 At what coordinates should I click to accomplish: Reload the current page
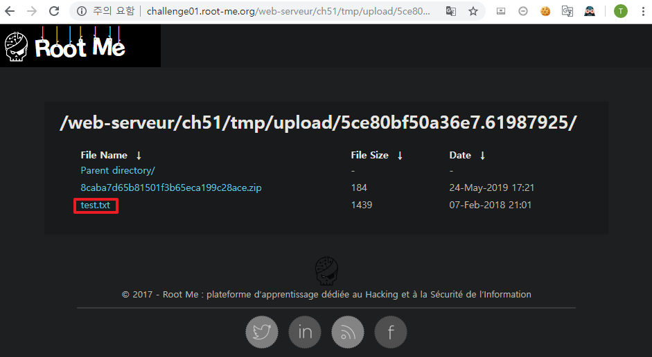pos(54,11)
